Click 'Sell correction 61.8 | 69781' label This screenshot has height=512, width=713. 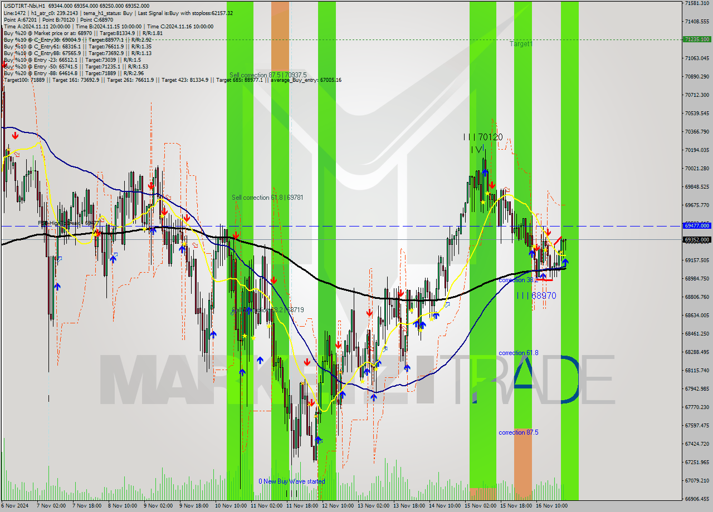click(x=267, y=197)
